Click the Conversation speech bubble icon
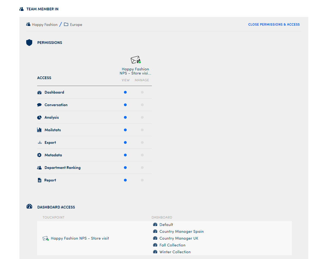This screenshot has width=323, height=259. 39,105
